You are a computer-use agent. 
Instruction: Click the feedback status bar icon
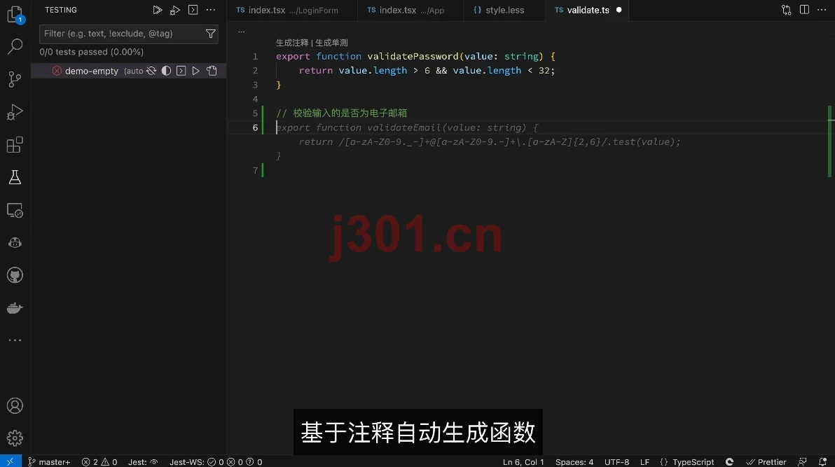tap(802, 461)
